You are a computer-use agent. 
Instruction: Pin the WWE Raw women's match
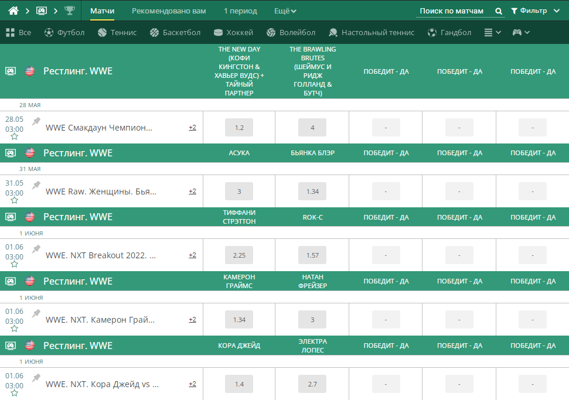pyautogui.click(x=36, y=185)
